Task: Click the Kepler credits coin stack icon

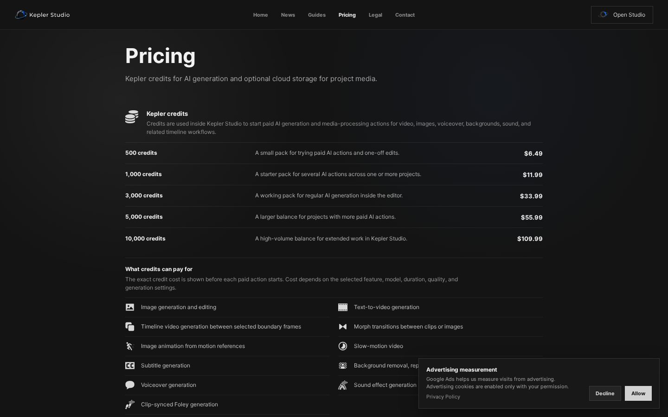Action: click(132, 117)
